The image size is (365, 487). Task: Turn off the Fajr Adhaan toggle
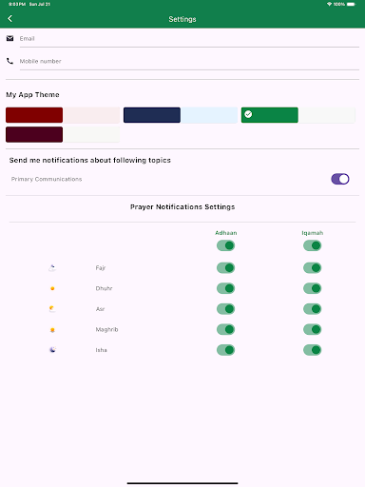pos(225,268)
